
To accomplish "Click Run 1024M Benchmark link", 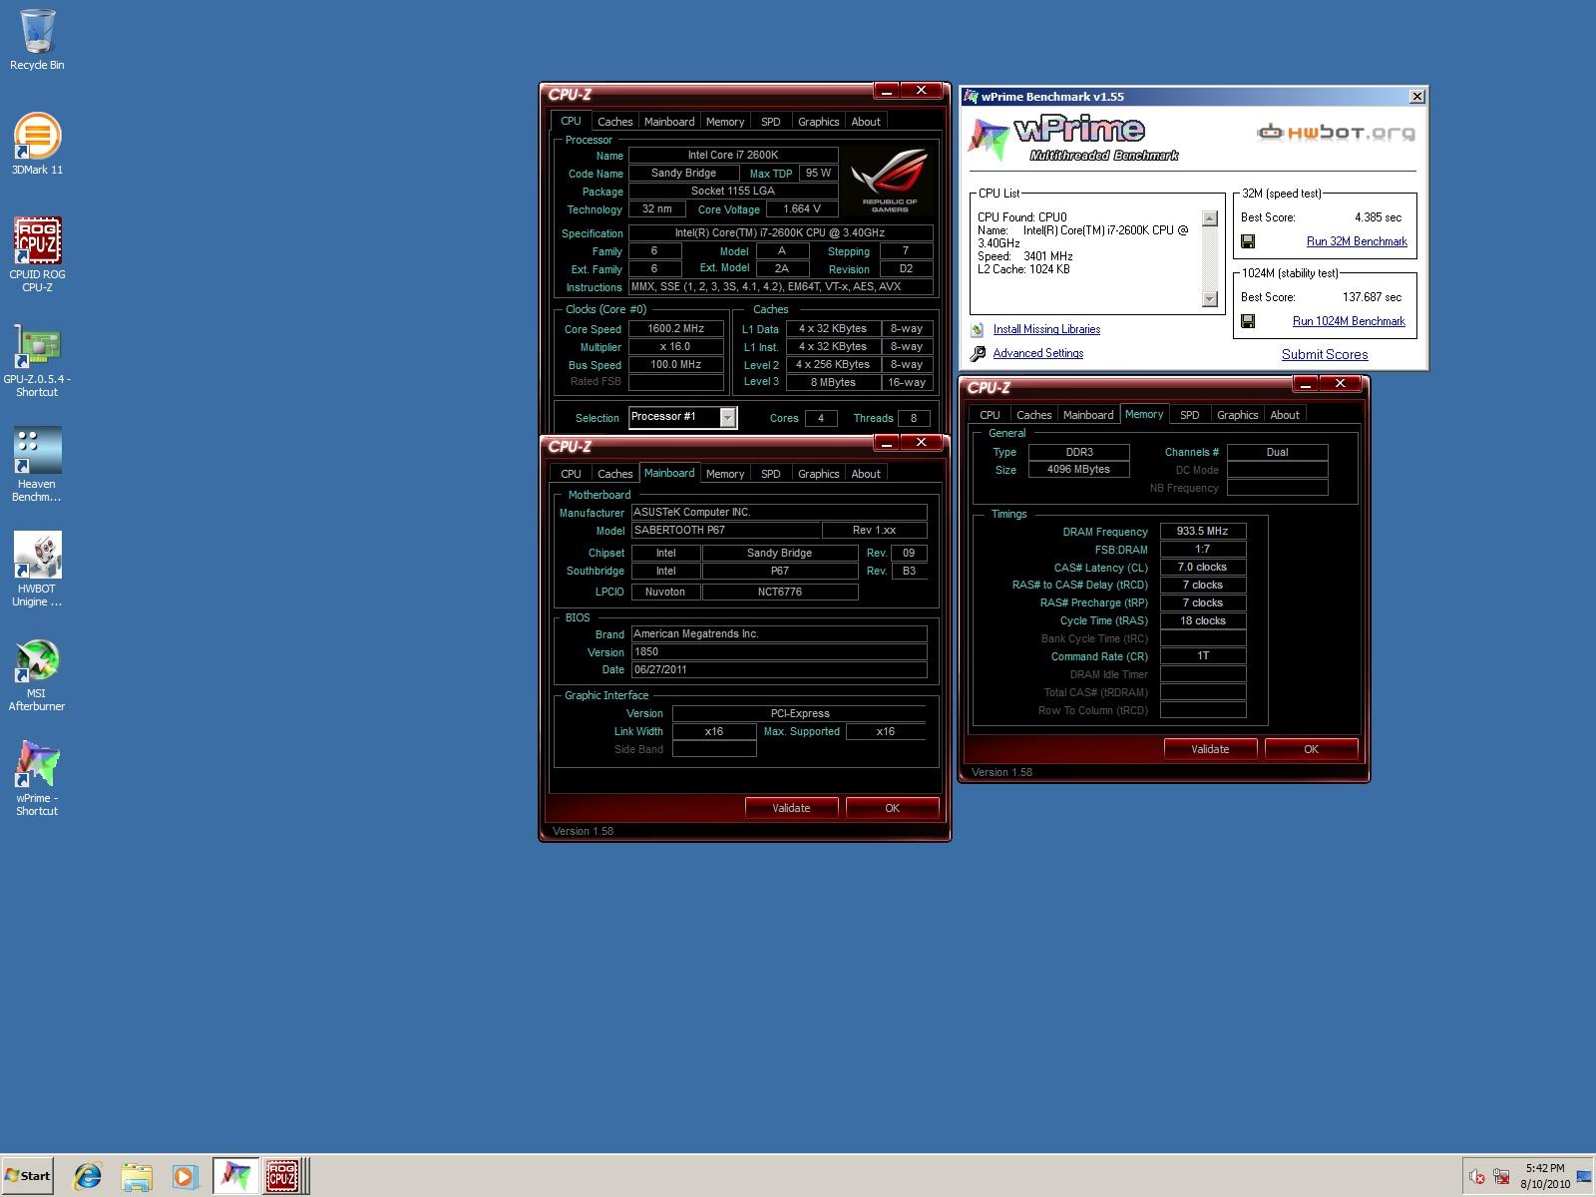I will [1349, 321].
